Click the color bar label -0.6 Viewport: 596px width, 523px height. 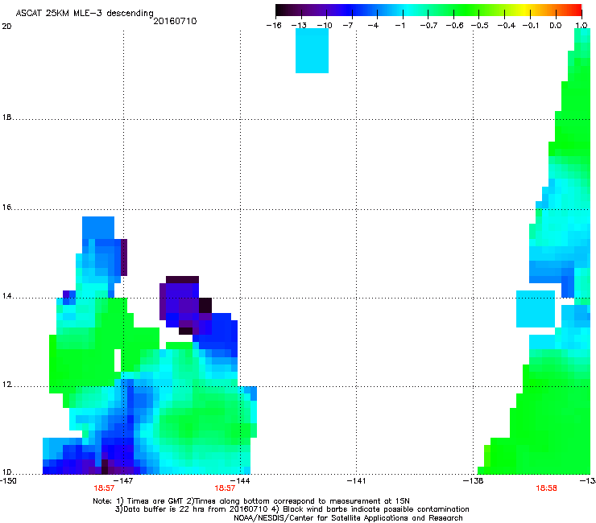pyautogui.click(x=454, y=26)
